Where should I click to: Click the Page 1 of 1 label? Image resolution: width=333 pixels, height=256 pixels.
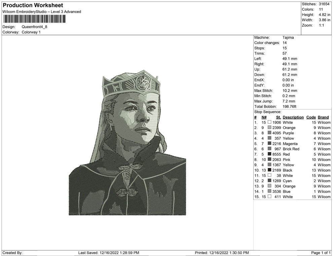pyautogui.click(x=321, y=253)
